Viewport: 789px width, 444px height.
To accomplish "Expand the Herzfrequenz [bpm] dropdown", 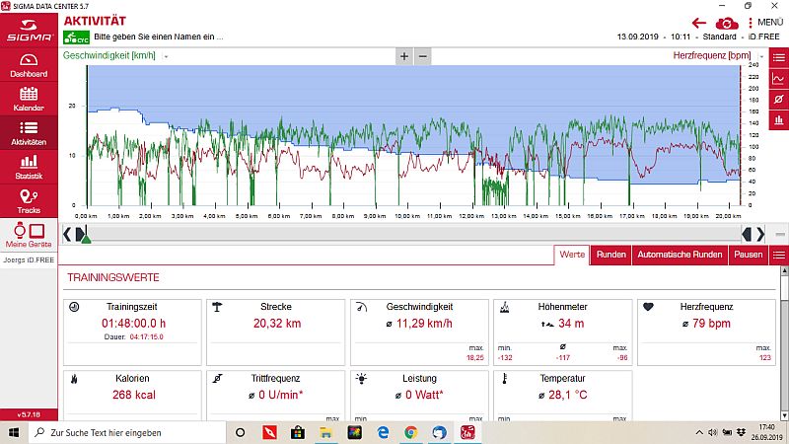I will [761, 56].
